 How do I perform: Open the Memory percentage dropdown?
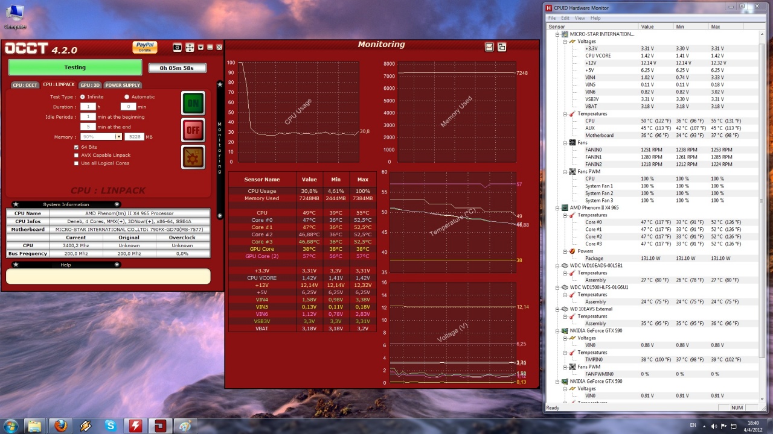tap(119, 137)
